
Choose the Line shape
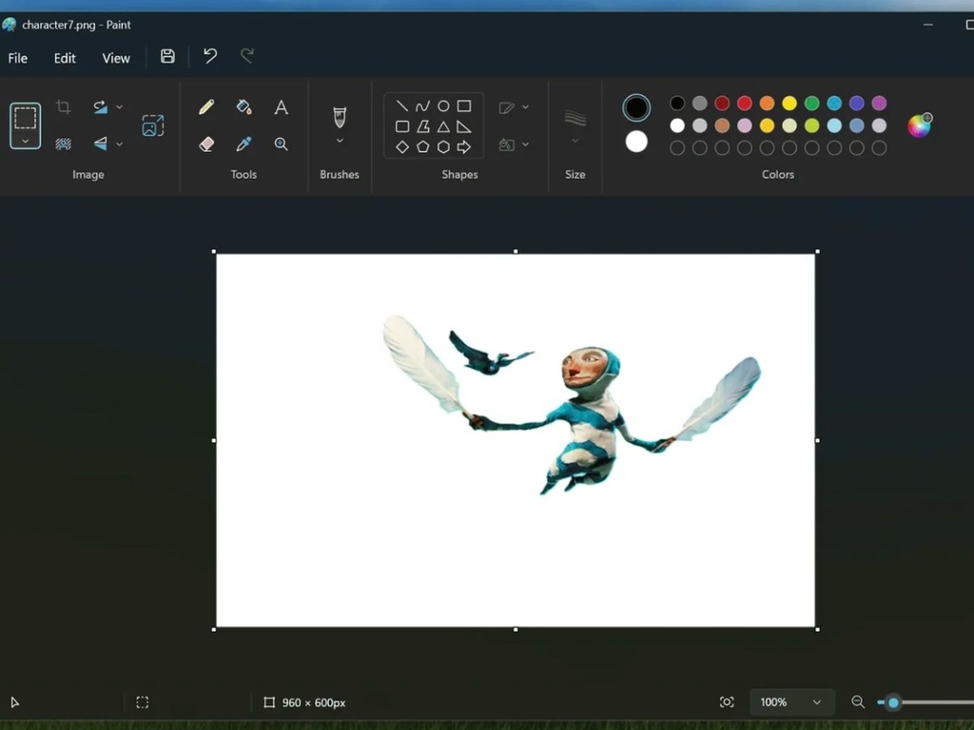[x=402, y=106]
